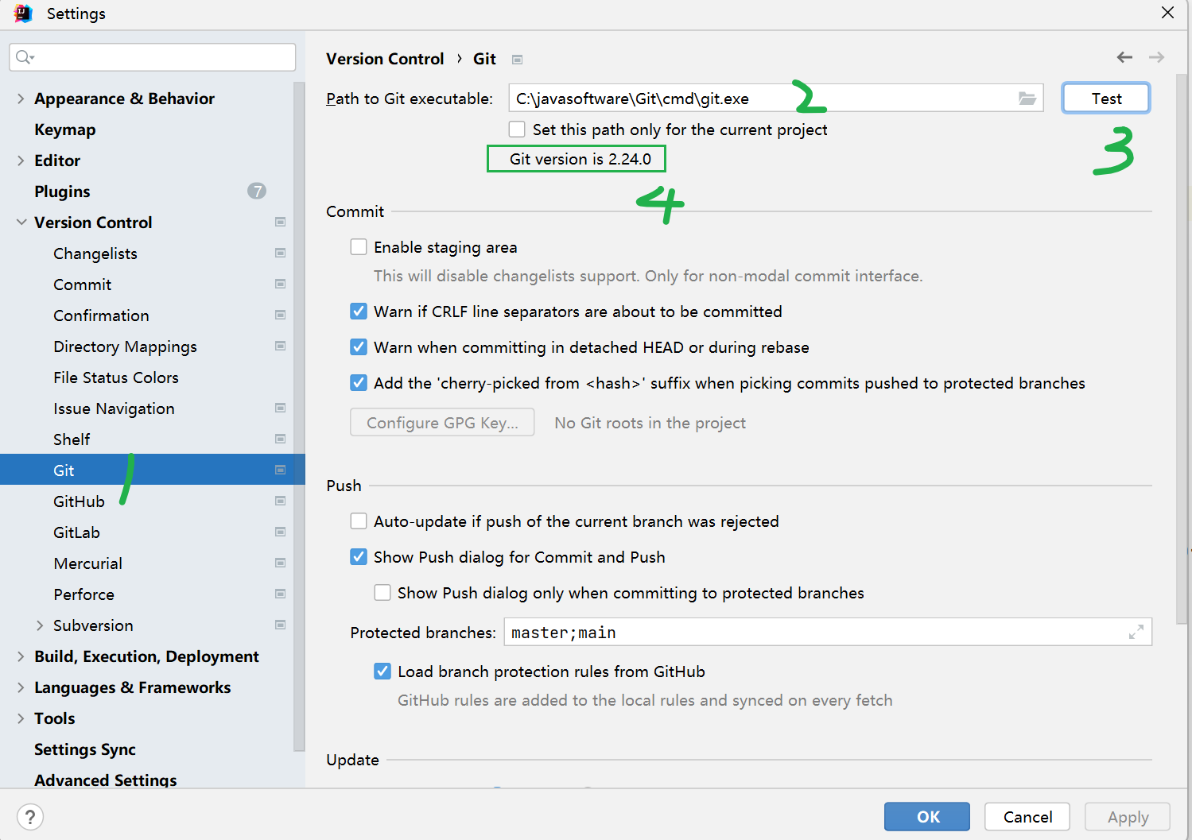The width and height of the screenshot is (1192, 840).
Task: Open the Plugins settings page
Action: click(x=62, y=192)
